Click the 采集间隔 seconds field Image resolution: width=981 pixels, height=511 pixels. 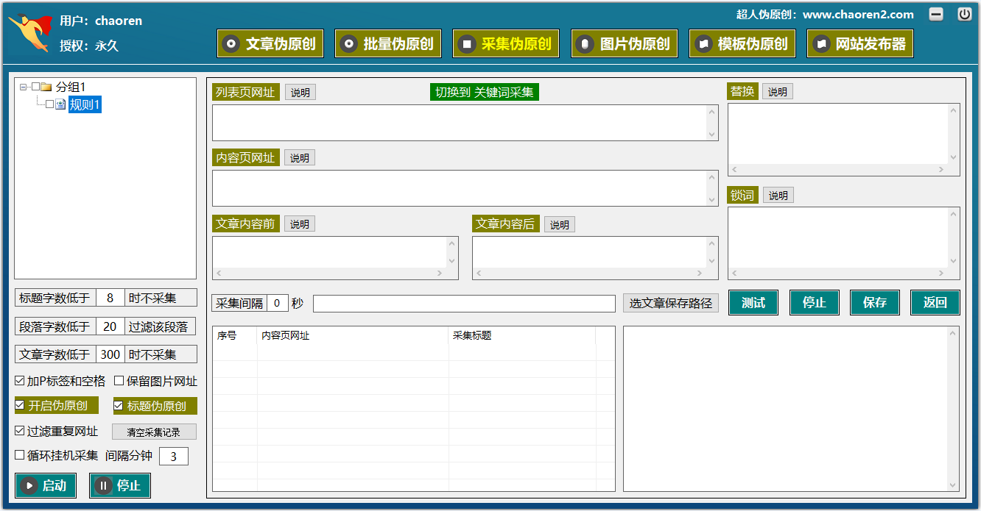[x=278, y=303]
